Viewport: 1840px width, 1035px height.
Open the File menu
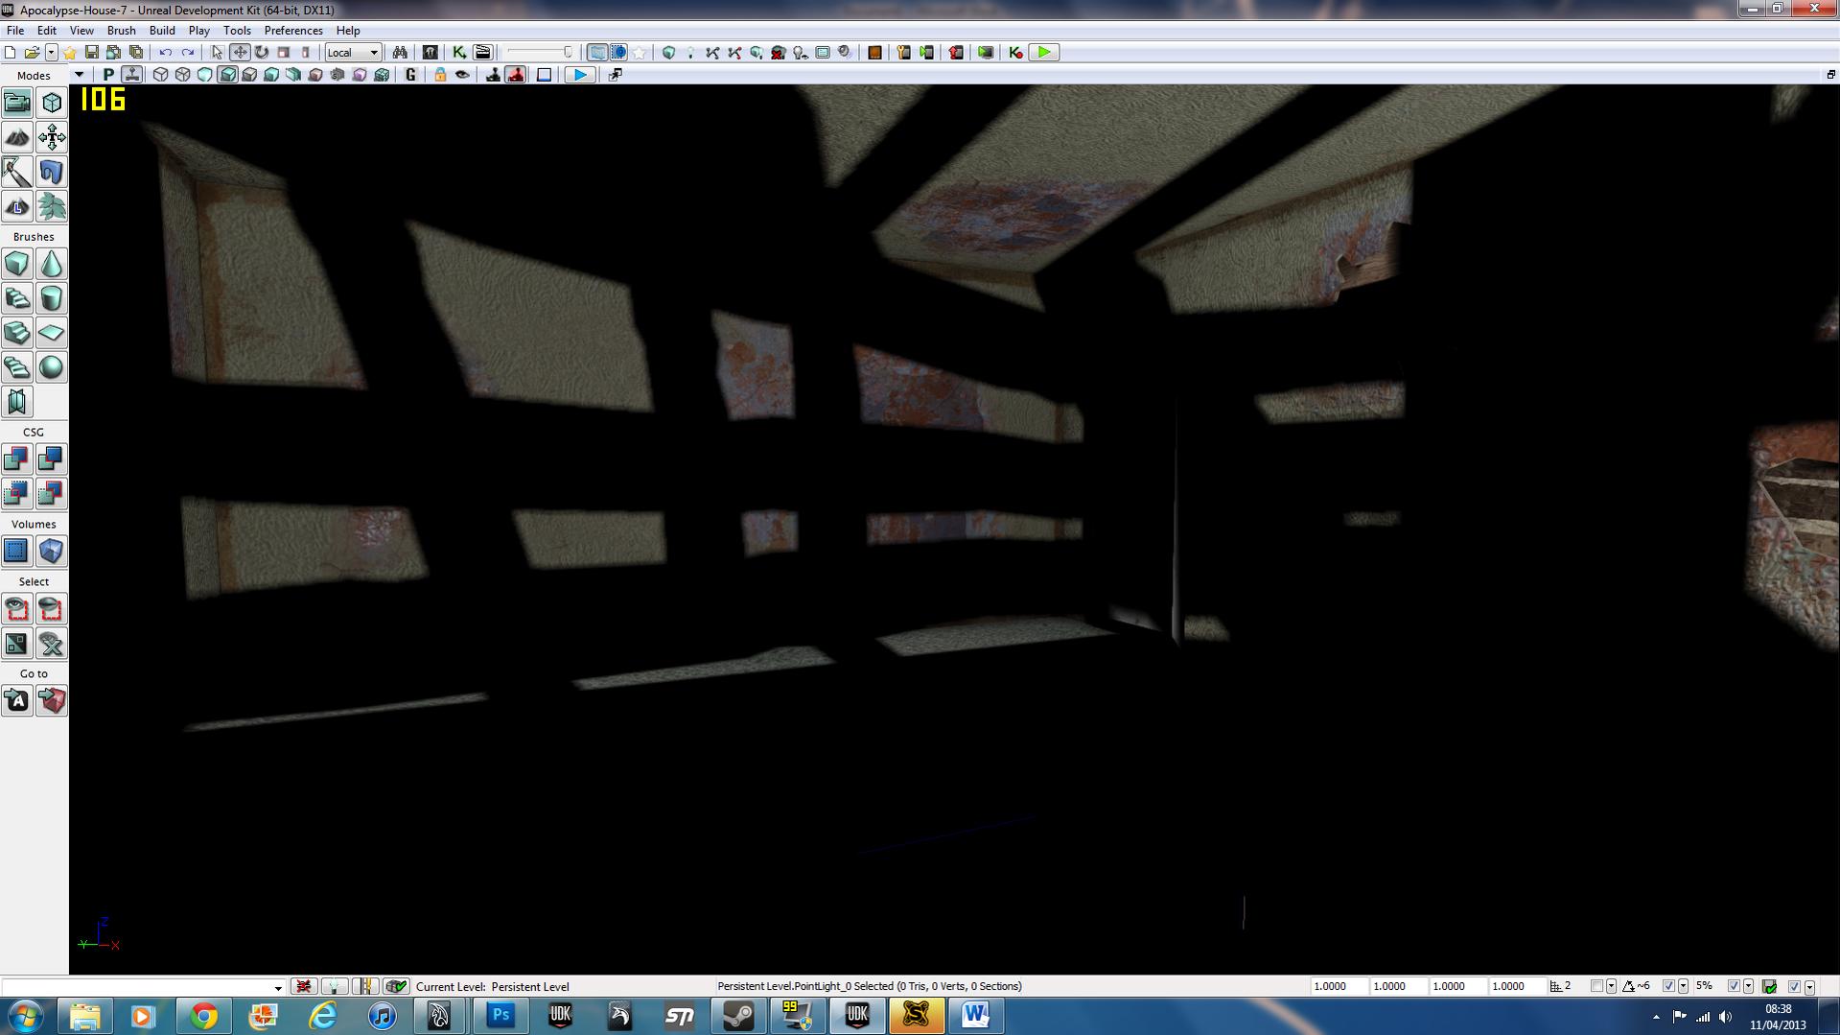pos(15,31)
